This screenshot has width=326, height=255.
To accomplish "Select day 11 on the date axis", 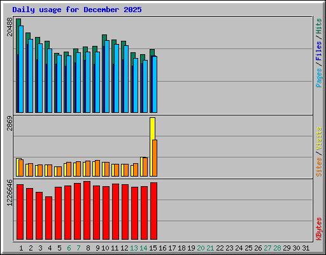I will coord(115,248).
